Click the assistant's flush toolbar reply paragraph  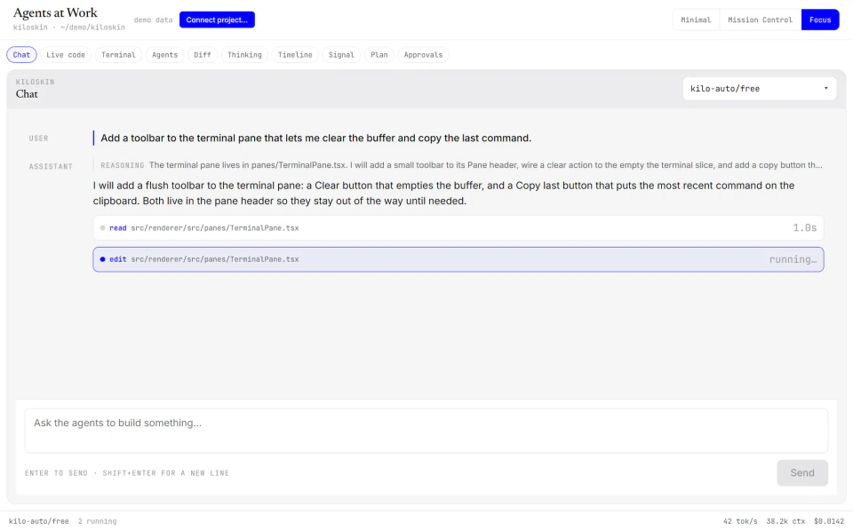[444, 194]
